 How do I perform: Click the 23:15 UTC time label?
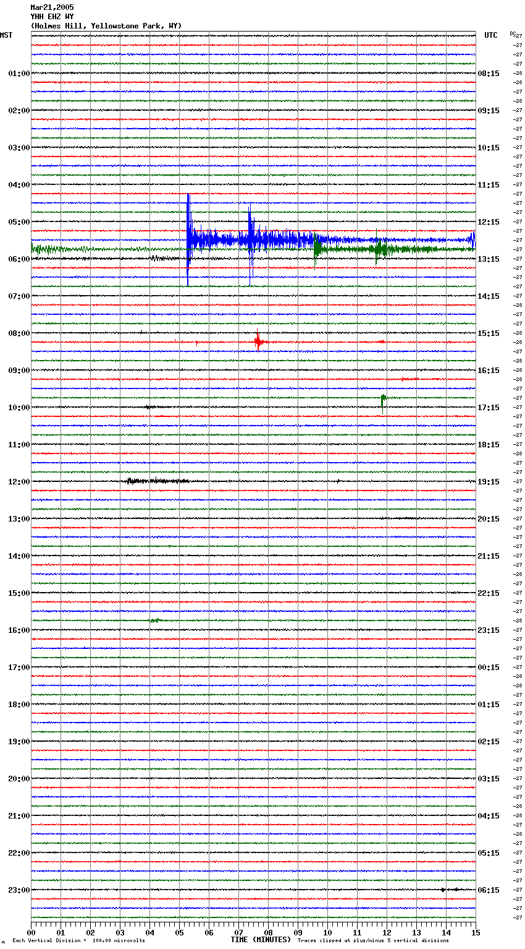coord(489,630)
